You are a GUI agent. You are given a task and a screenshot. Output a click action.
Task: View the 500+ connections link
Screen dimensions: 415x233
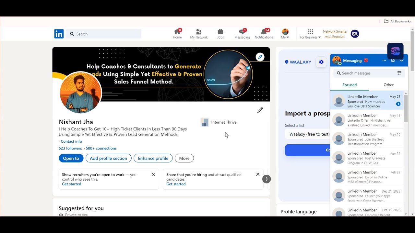click(x=101, y=148)
